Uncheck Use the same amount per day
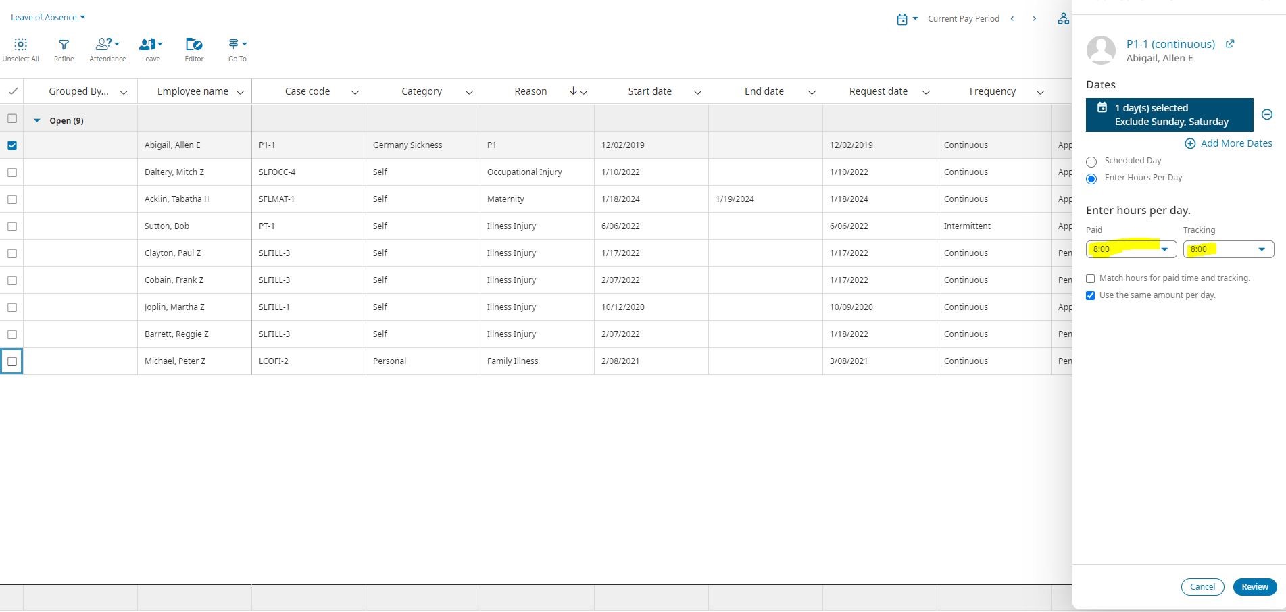 1090,296
